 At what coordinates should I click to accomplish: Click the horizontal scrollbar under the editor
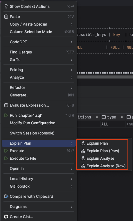click(105, 77)
